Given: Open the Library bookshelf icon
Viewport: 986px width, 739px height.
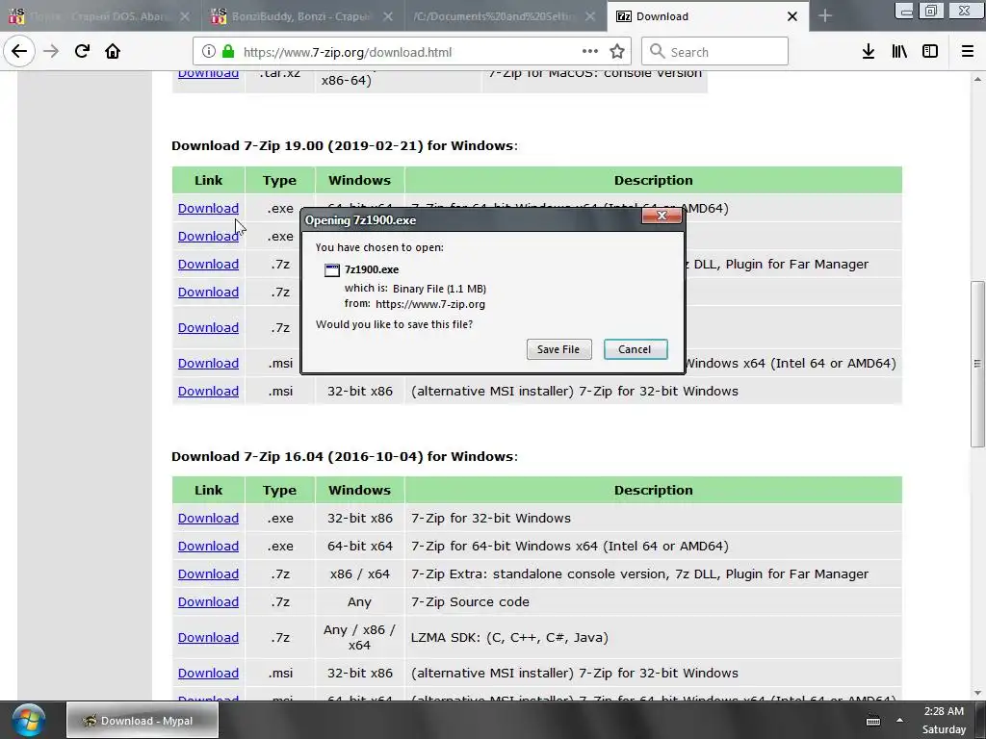Looking at the screenshot, I should pyautogui.click(x=899, y=52).
